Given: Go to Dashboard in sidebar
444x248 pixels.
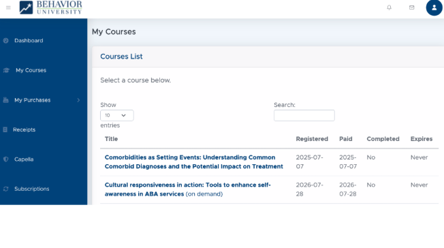Looking at the screenshot, I should click(x=29, y=40).
